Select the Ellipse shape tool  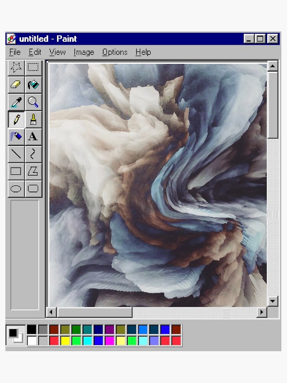tap(16, 189)
